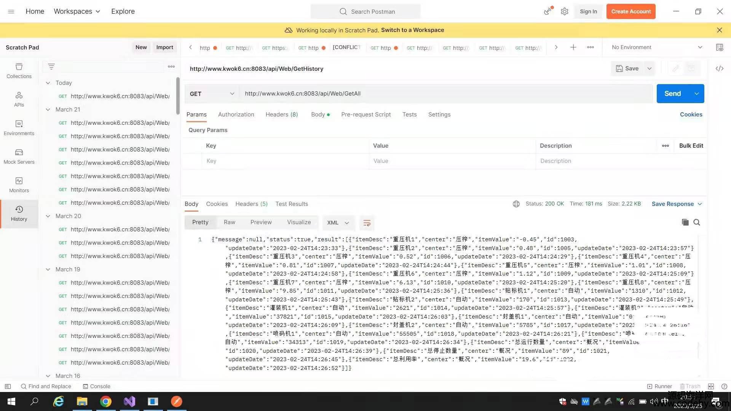The image size is (731, 411).
Task: Open the Cookies link
Action: coord(691,115)
